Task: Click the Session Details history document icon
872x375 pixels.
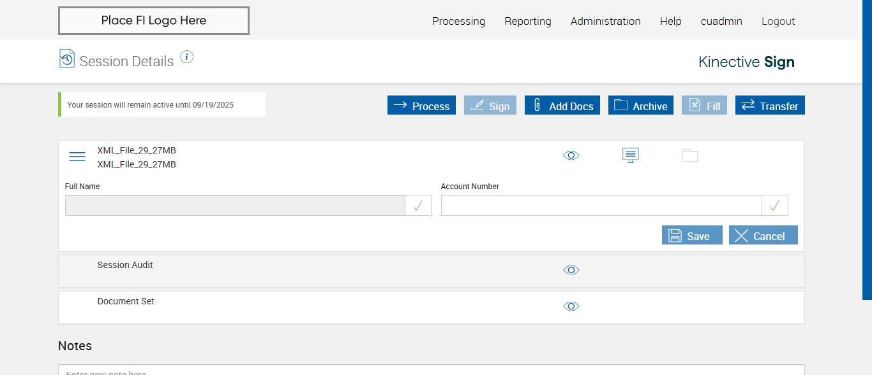Action: [67, 59]
